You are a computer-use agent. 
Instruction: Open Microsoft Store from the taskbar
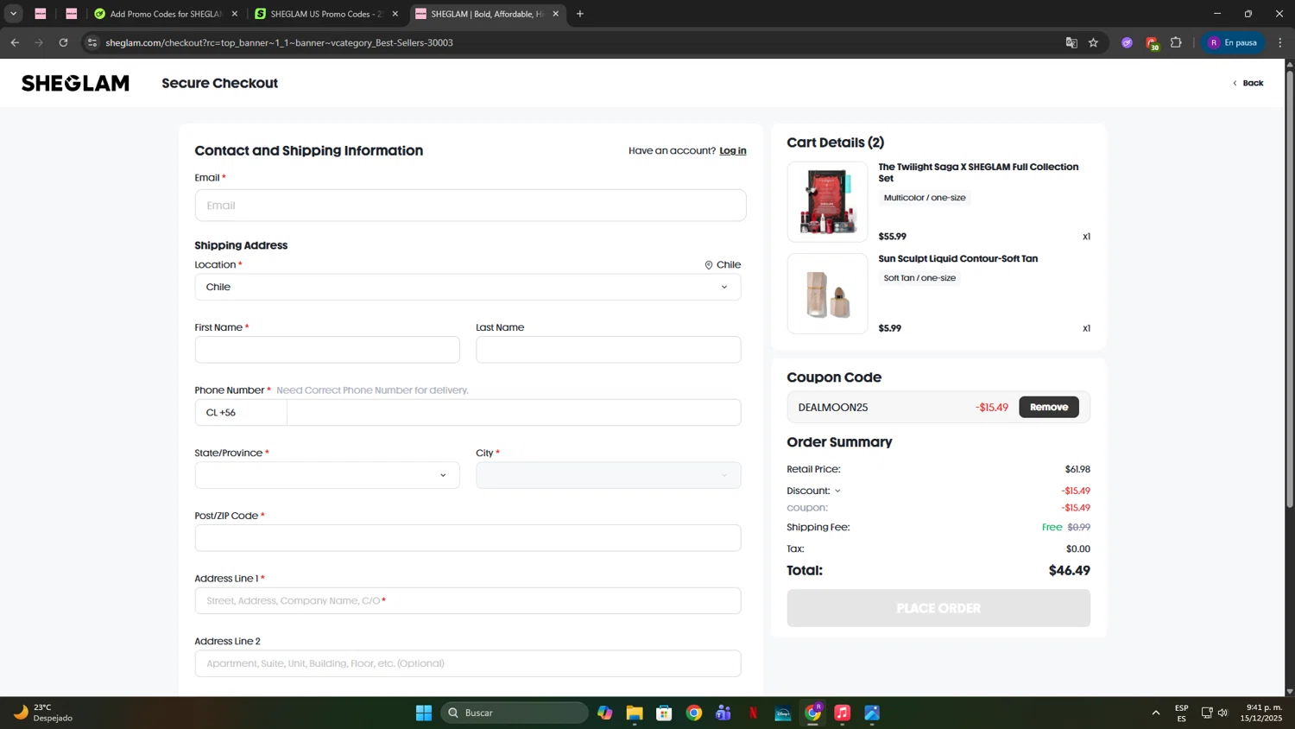click(x=664, y=713)
